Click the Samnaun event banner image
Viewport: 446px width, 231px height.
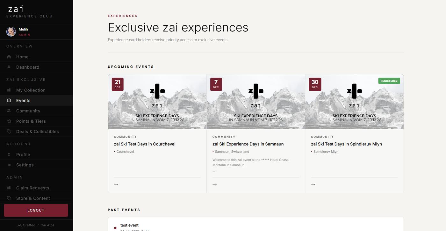pyautogui.click(x=256, y=102)
